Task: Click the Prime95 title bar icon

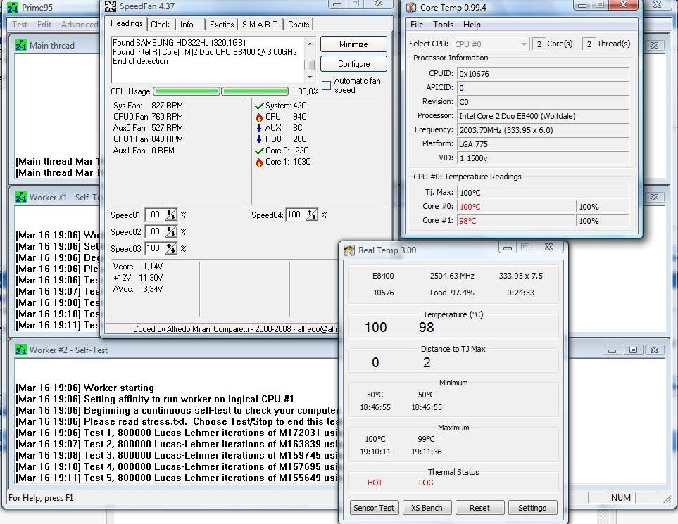Action: tap(12, 7)
